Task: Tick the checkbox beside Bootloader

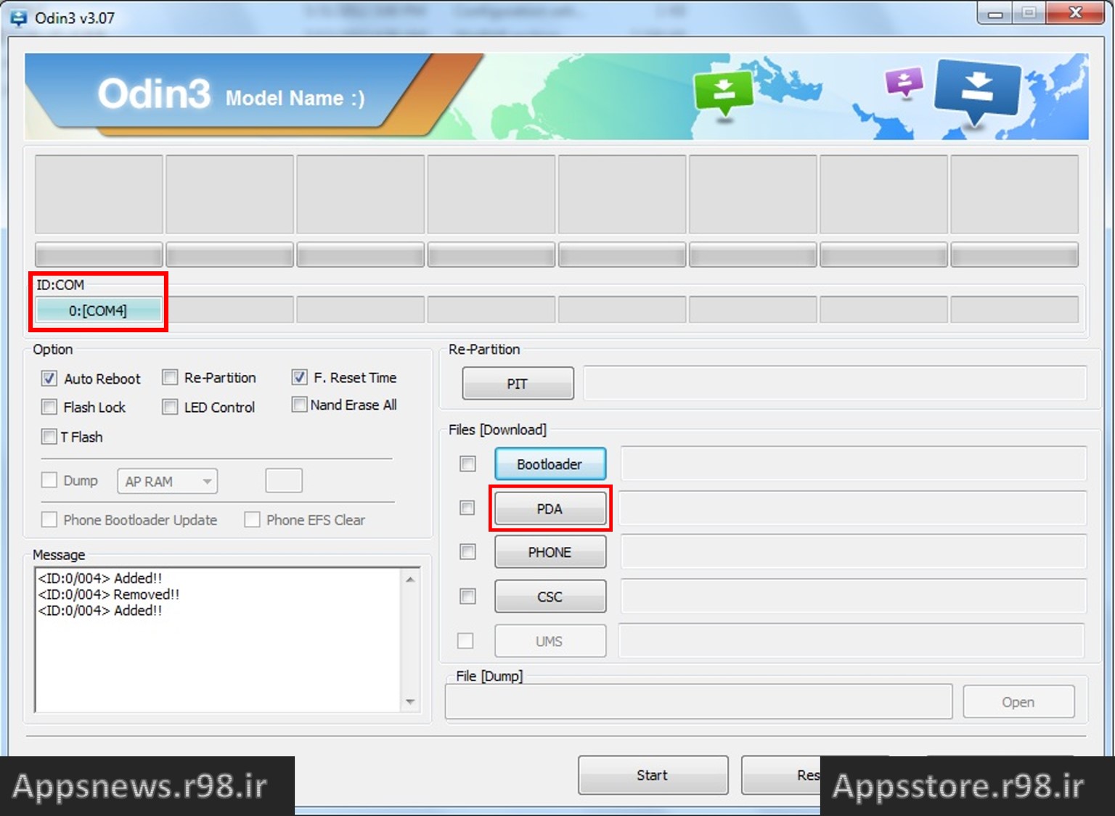Action: click(468, 463)
